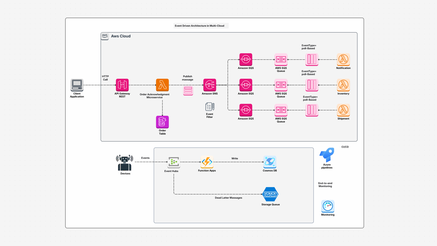Screen dimensions: 437x246
Task: Click the 'Aws Cloud' group label
Action: click(x=121, y=36)
